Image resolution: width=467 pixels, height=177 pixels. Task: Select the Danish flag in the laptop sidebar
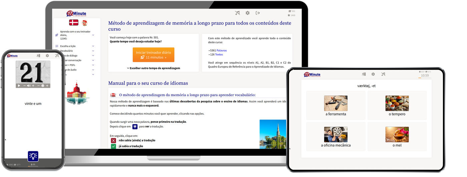coord(73,23)
